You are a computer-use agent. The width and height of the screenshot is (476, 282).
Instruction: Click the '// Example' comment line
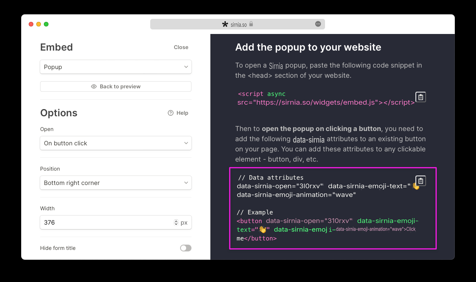pyautogui.click(x=255, y=212)
